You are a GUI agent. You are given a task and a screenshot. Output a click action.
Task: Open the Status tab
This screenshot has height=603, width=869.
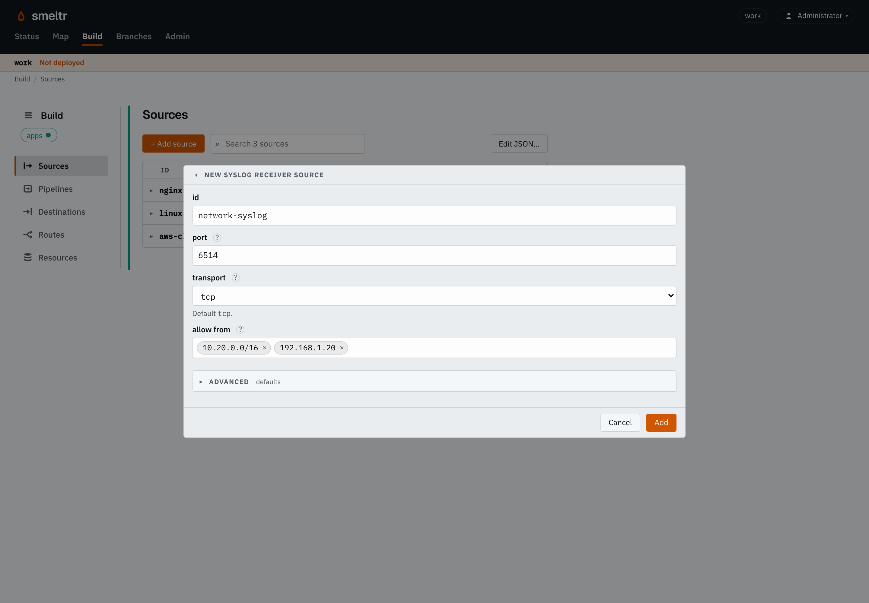(27, 36)
